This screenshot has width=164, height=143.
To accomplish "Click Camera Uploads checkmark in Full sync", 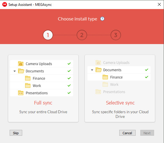I will click(x=69, y=64).
